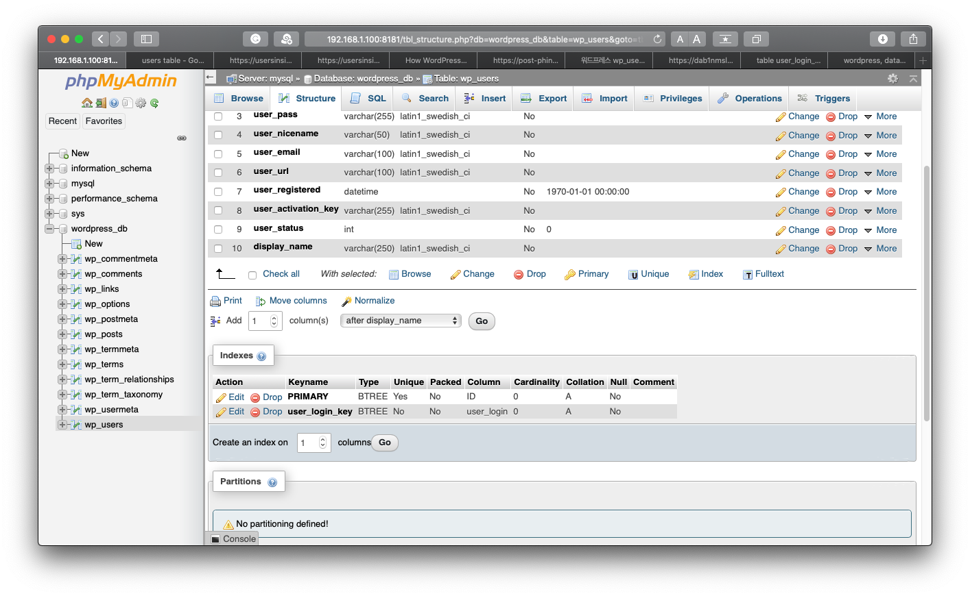Open the Export tab
The height and width of the screenshot is (596, 970).
point(544,99)
